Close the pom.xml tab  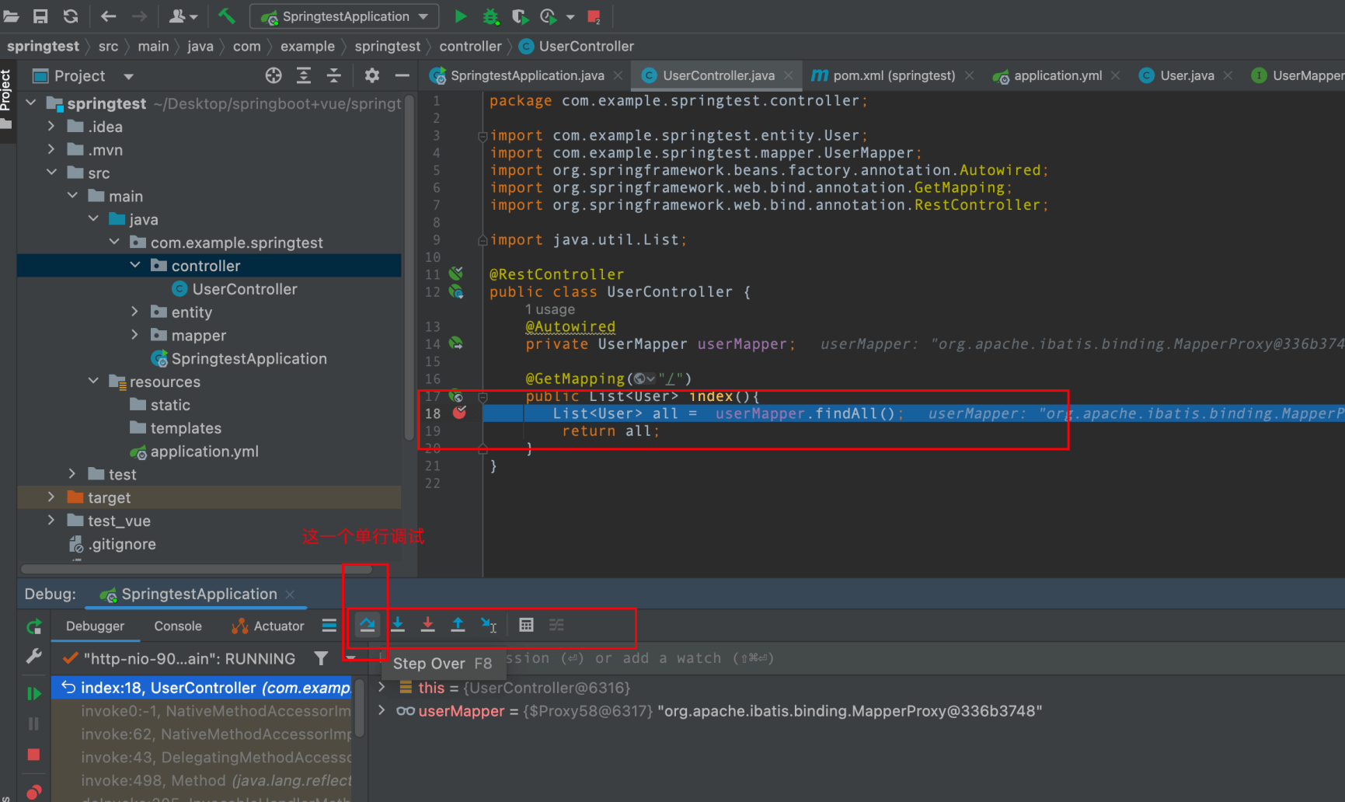970,75
